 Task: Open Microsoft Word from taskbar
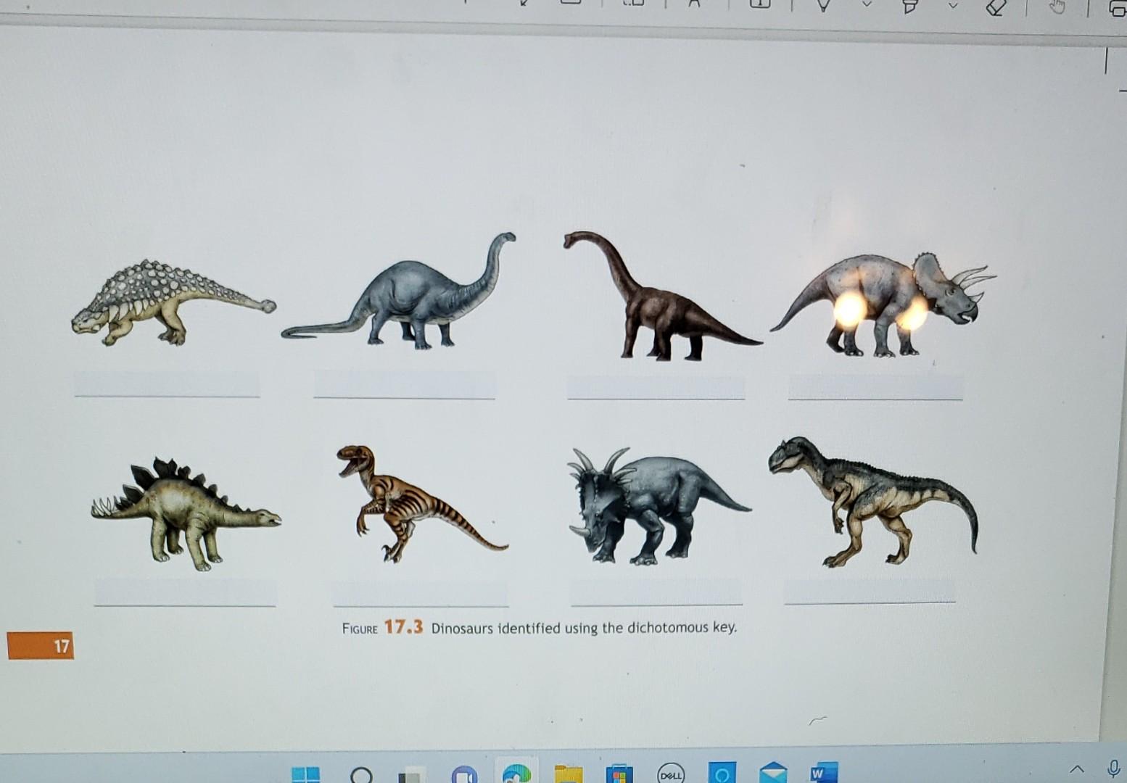[824, 773]
